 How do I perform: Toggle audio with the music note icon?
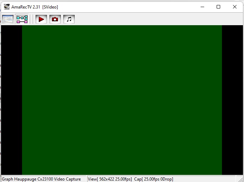pos(69,19)
